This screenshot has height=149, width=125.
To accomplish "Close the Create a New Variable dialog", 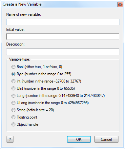I will click(x=120, y=5).
